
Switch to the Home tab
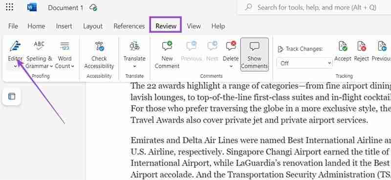pyautogui.click(x=36, y=26)
